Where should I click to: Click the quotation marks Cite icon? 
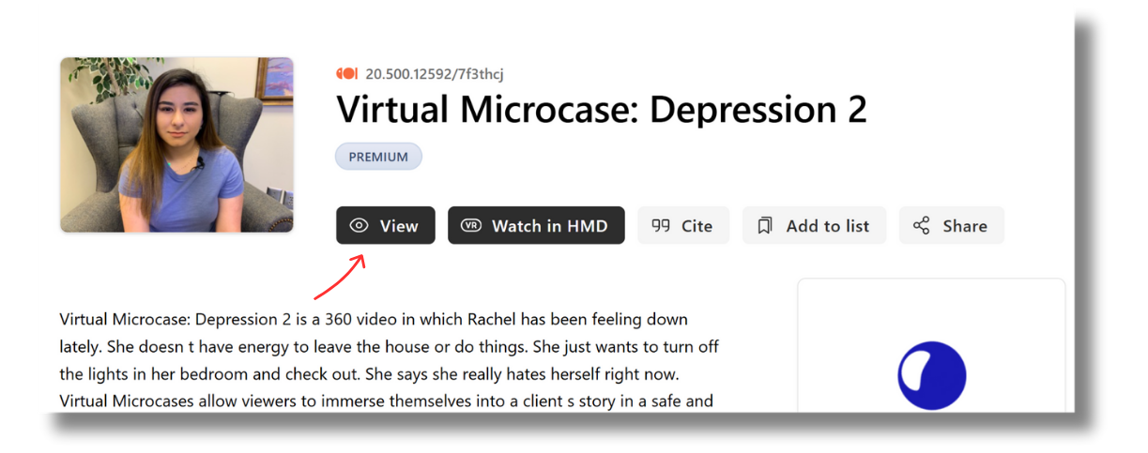click(661, 226)
